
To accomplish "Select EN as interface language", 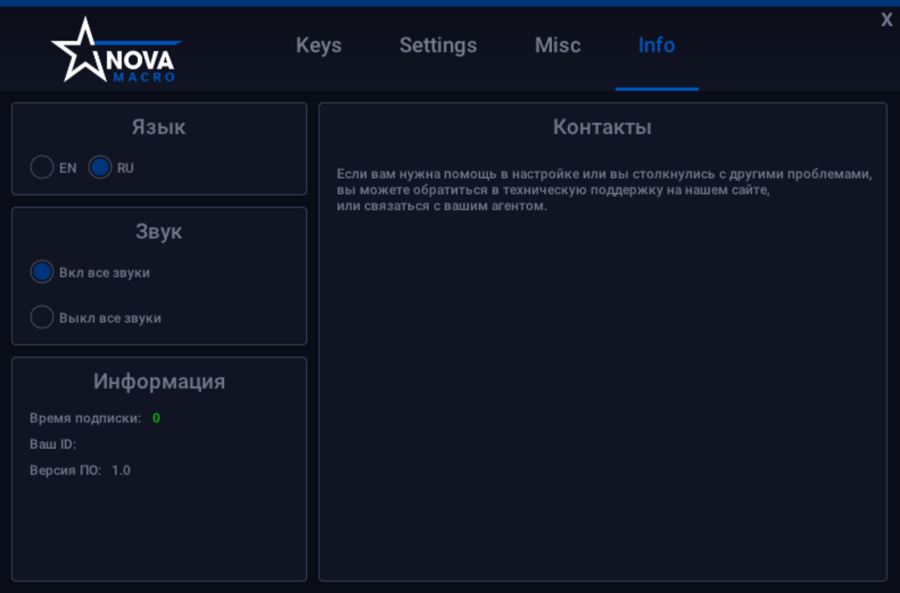I will point(42,167).
